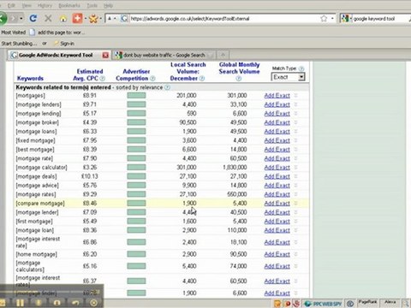Go to the browser home page

(x=63, y=19)
